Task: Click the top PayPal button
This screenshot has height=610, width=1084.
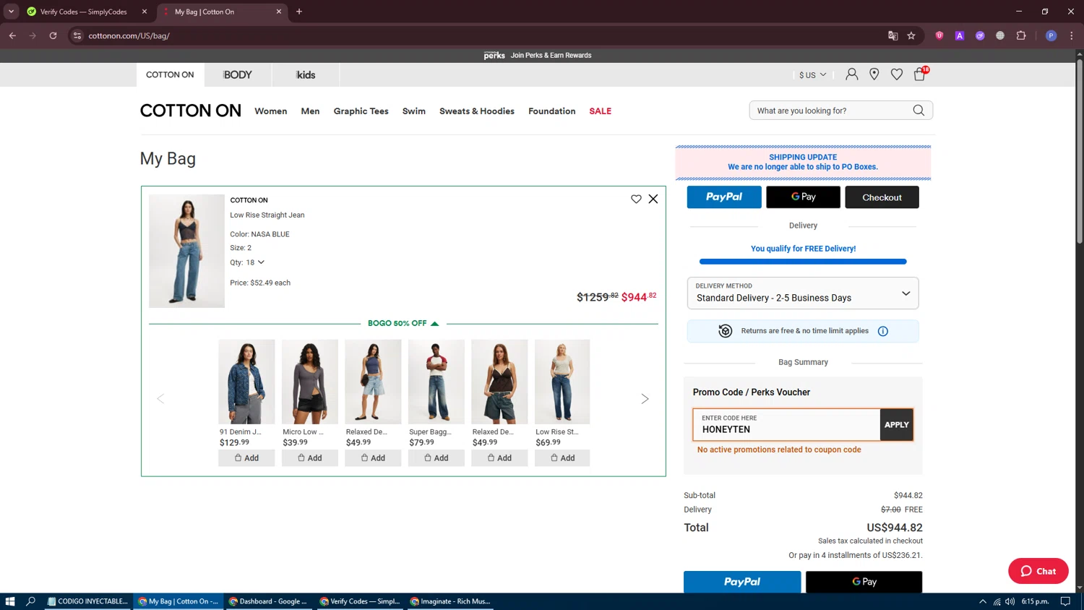Action: click(724, 197)
